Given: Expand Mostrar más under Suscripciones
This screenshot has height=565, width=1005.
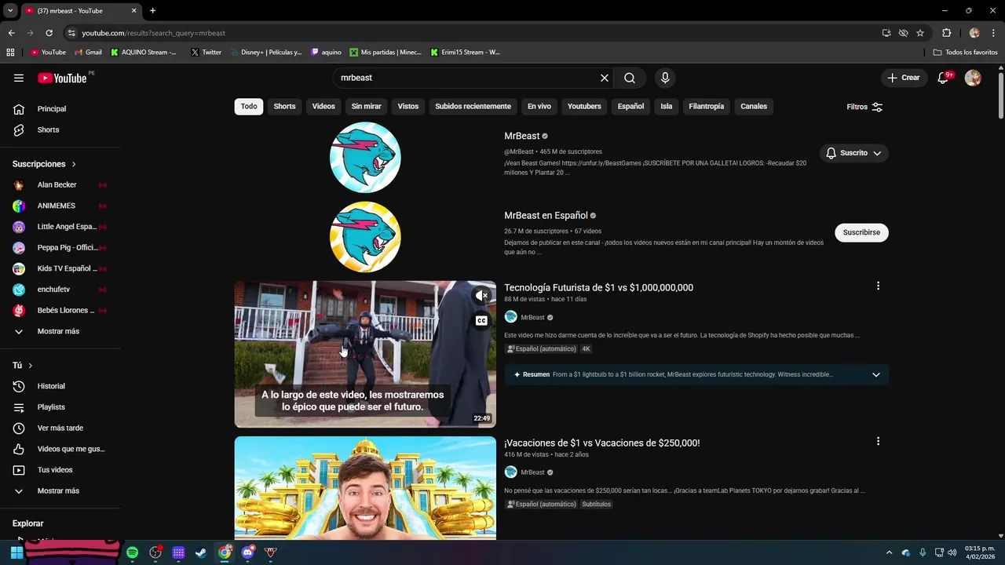Looking at the screenshot, I should click(60, 331).
